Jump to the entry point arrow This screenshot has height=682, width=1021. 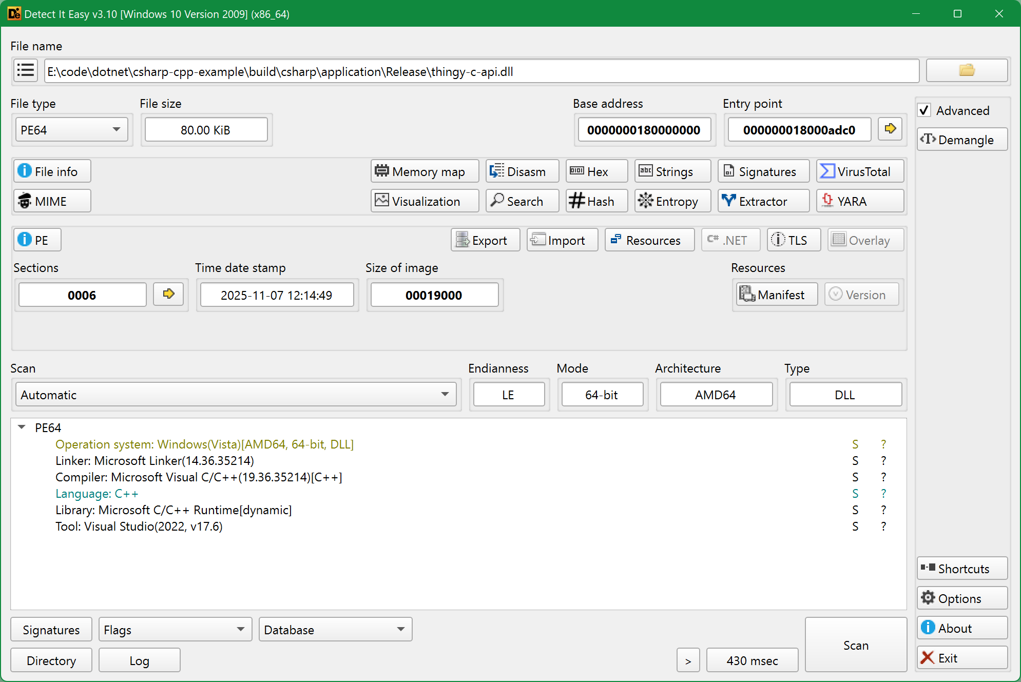click(890, 129)
